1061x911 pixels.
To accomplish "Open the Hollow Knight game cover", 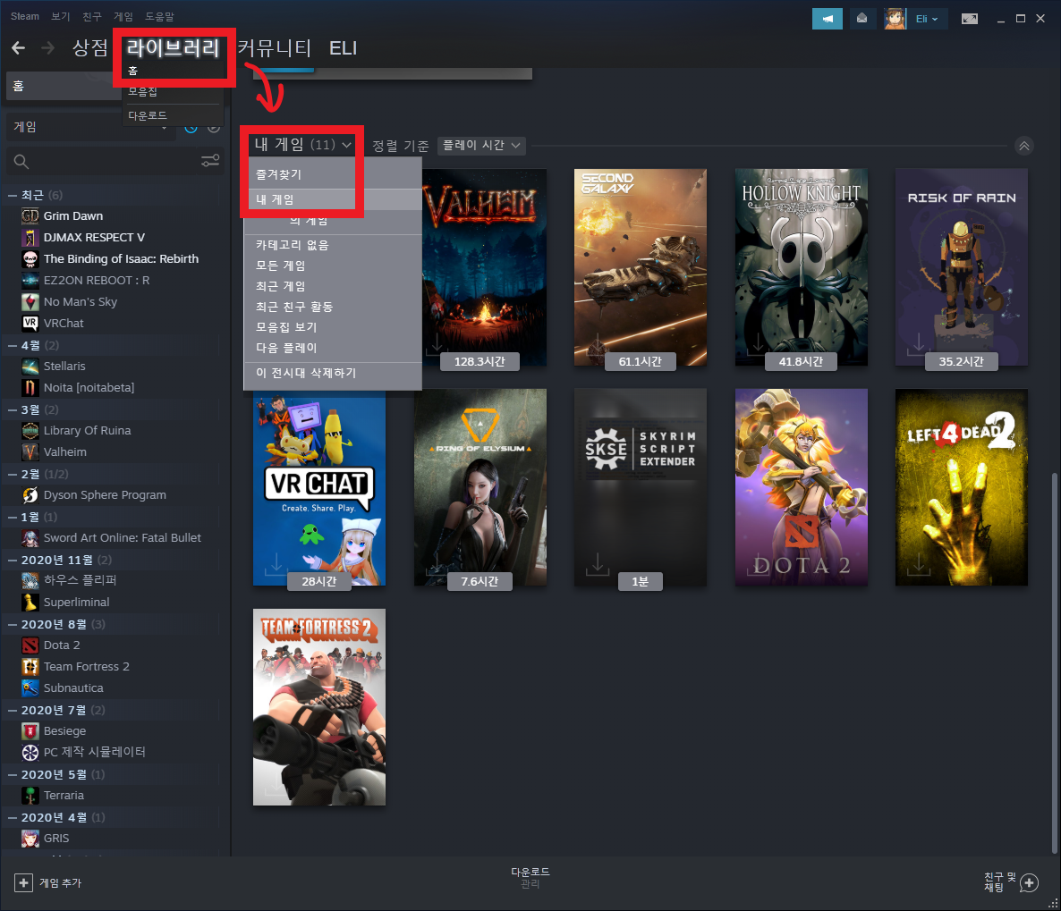I will pyautogui.click(x=802, y=267).
